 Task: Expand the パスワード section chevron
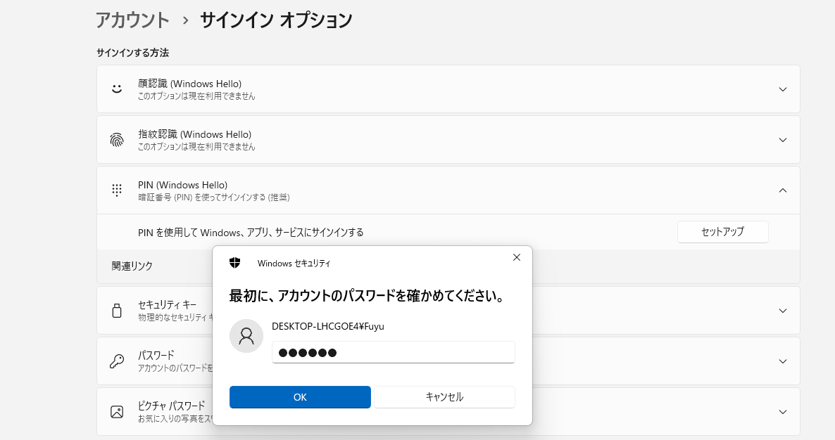(783, 361)
